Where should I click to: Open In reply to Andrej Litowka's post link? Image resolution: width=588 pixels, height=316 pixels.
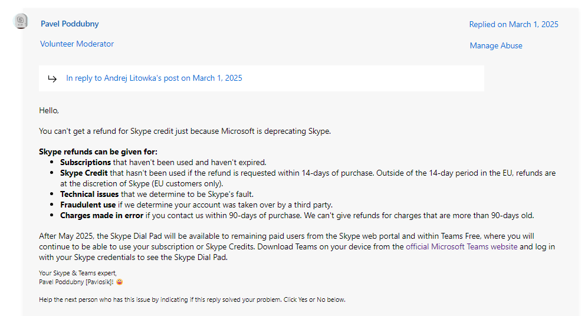[154, 78]
